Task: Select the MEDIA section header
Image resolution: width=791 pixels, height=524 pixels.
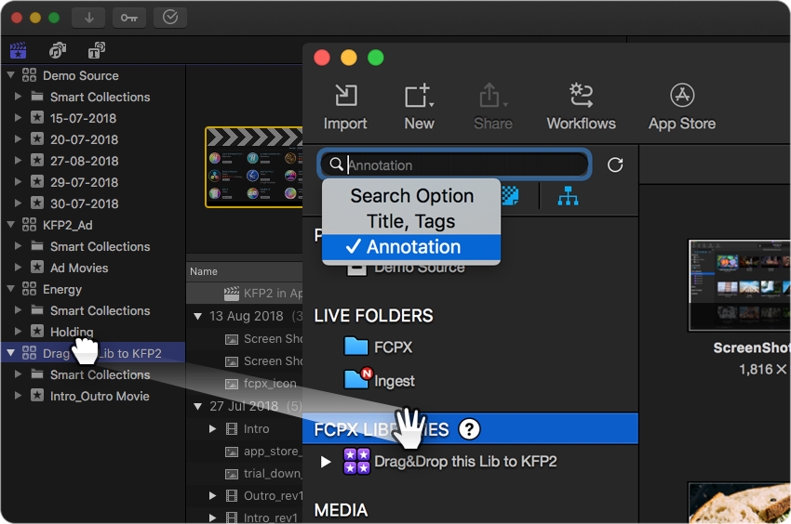Action: [x=341, y=510]
